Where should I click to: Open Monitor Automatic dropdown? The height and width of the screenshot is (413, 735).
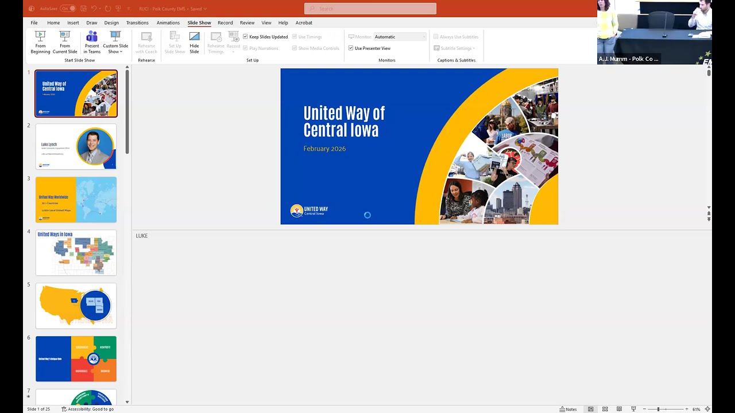pos(400,37)
